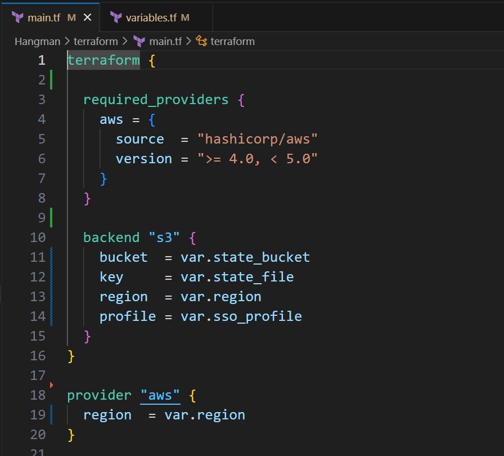Click the highlighted "terraform" keyword on line 1
This screenshot has width=504, height=456.
[103, 60]
